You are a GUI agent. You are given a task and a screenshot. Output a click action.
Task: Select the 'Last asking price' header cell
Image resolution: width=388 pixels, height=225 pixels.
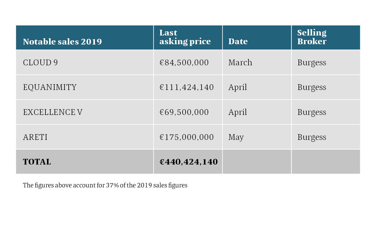[x=188, y=38]
